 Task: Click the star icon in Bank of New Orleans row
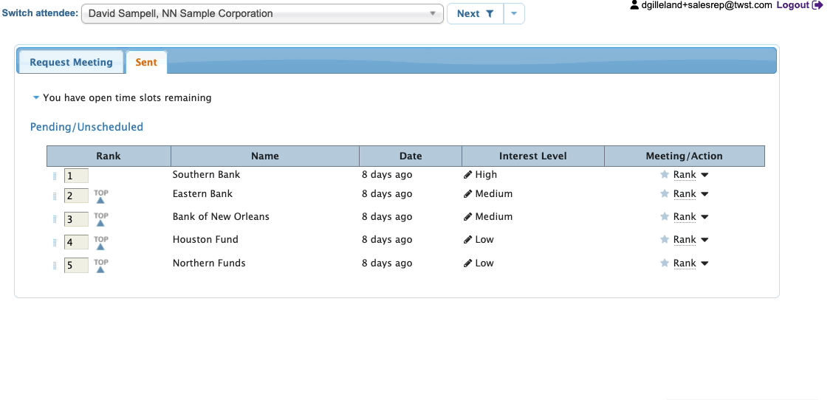pyautogui.click(x=665, y=217)
